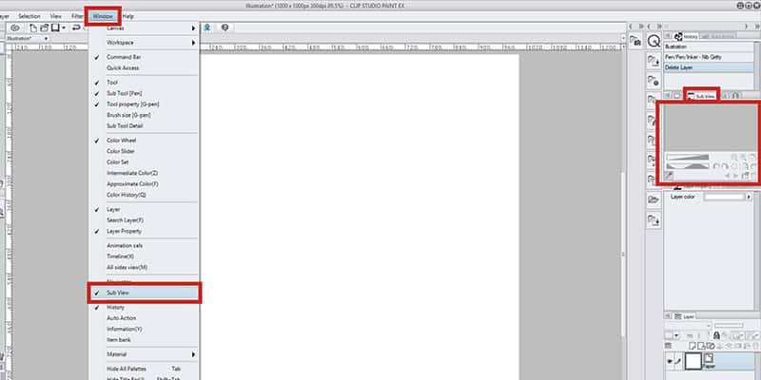This screenshot has width=761, height=380.
Task: Open the dropdown arrow next to Save icon
Action: click(x=64, y=28)
